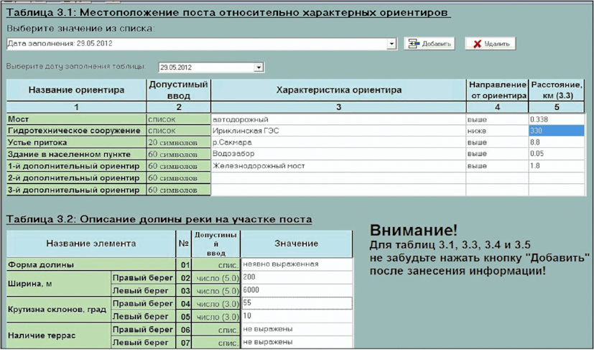
Task: Click the Добавить button
Action: pos(429,44)
